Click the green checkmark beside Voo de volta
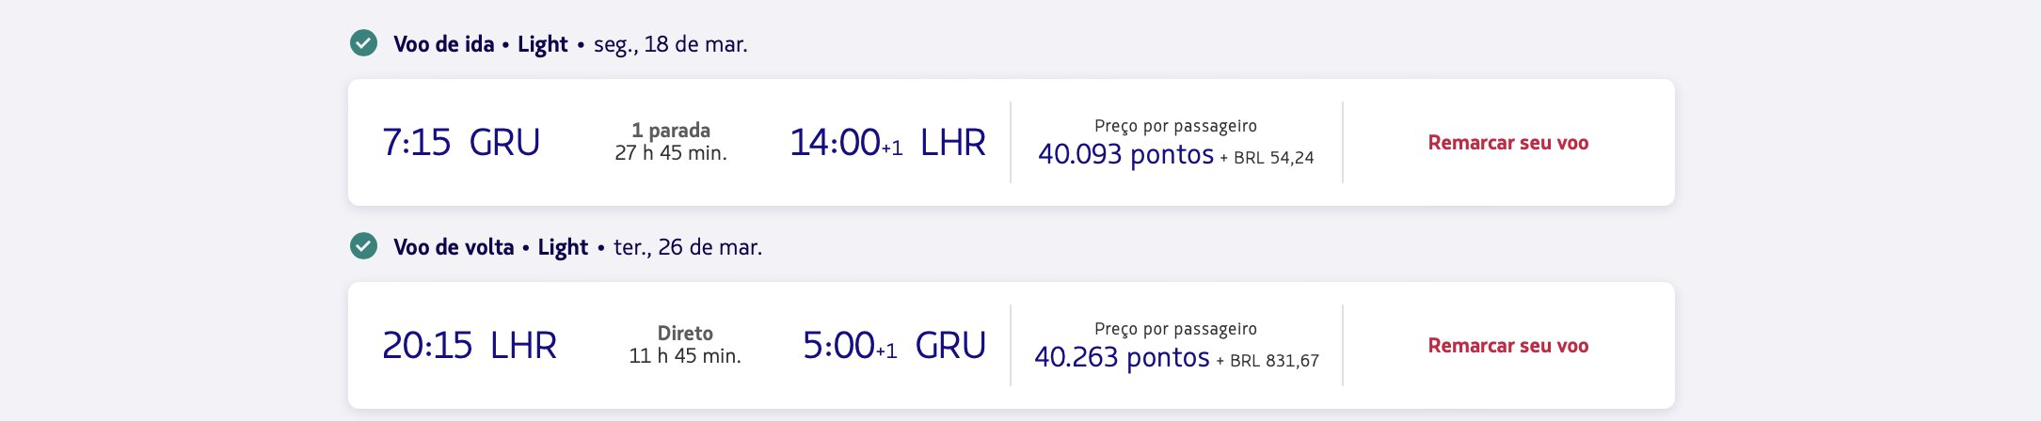2041x421 pixels. tap(363, 246)
